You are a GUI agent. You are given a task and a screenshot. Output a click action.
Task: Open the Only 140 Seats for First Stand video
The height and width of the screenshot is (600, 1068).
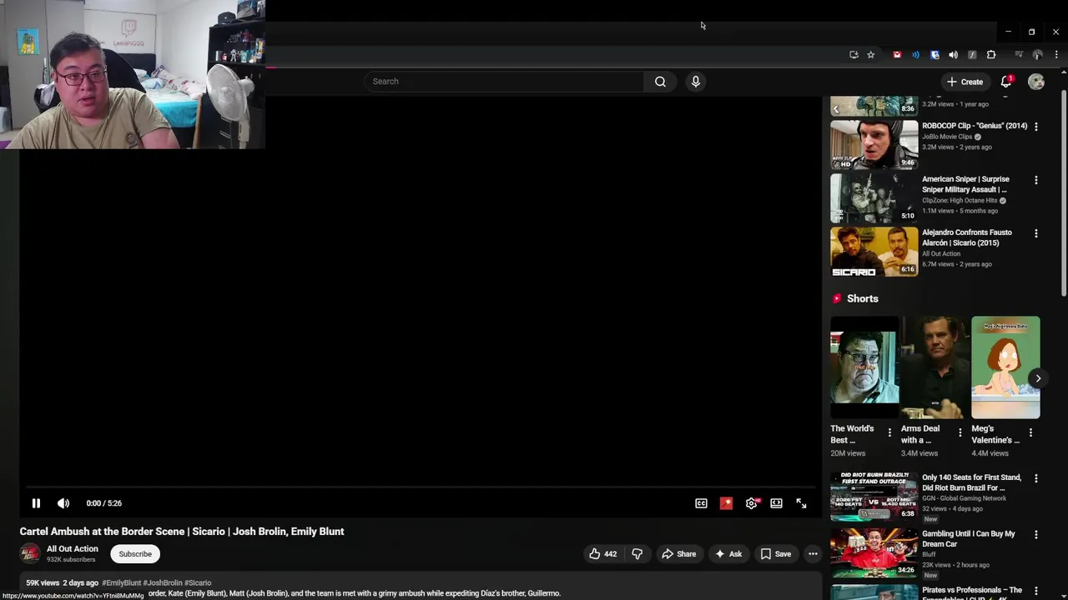[x=874, y=497]
